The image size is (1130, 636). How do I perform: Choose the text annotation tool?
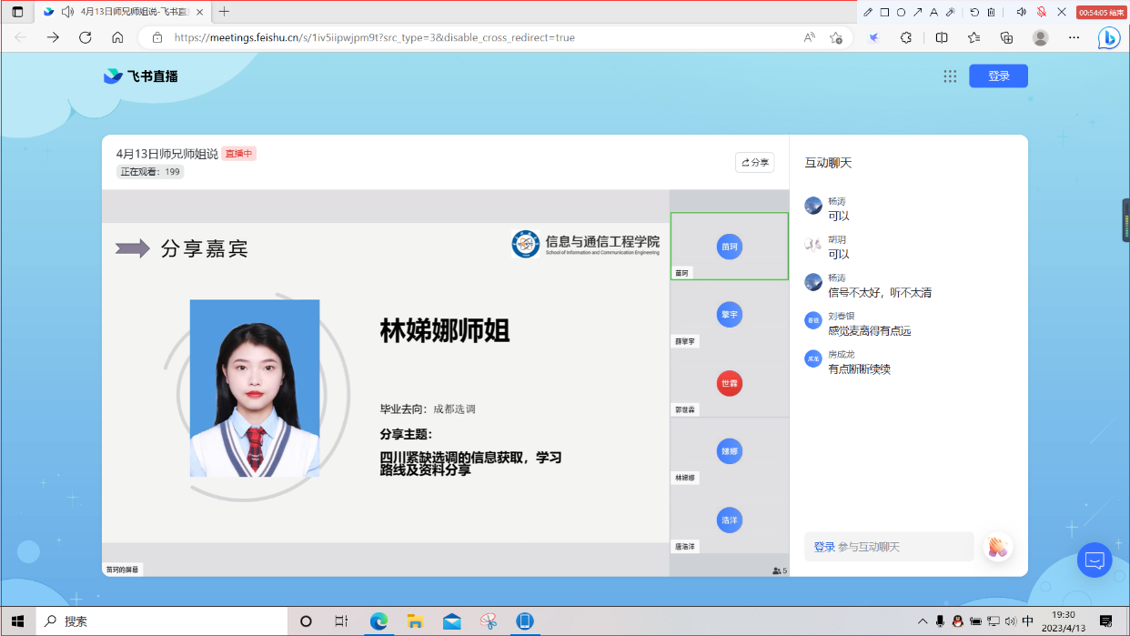click(933, 12)
